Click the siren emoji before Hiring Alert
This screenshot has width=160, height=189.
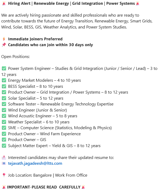[x=4, y=3]
